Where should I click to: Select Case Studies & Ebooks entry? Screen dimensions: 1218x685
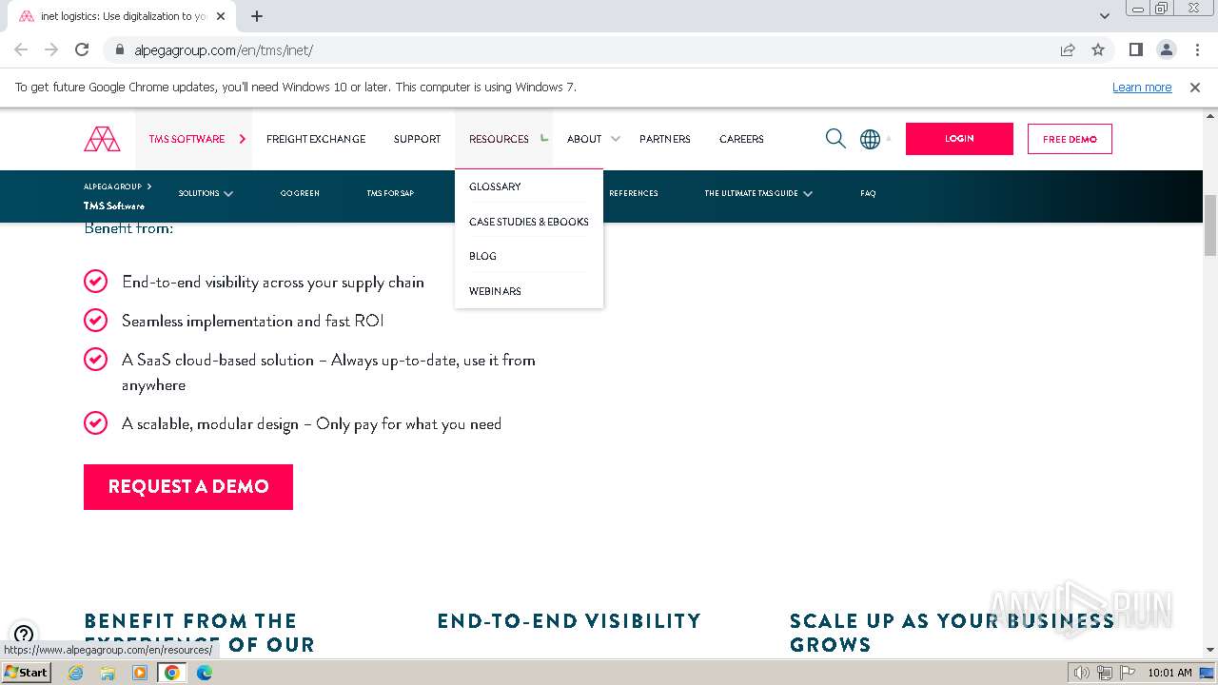tap(529, 222)
